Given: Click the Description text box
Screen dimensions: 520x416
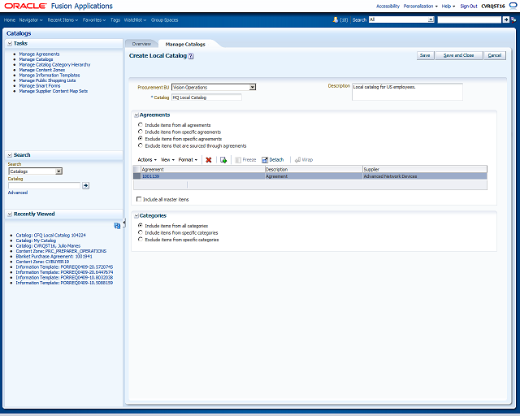Looking at the screenshot, I should [407, 92].
